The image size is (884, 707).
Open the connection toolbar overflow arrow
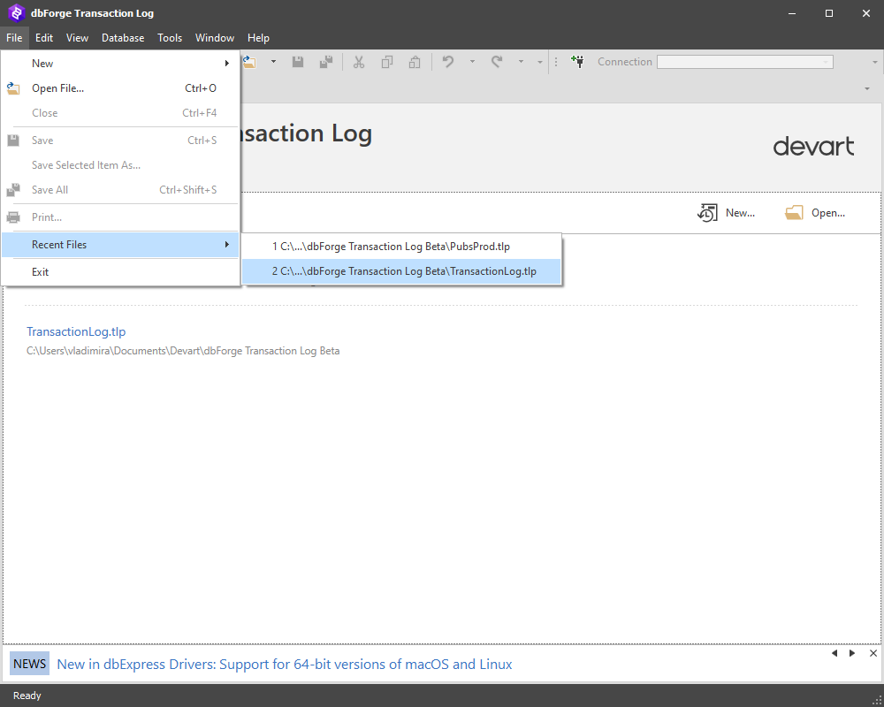(x=874, y=62)
